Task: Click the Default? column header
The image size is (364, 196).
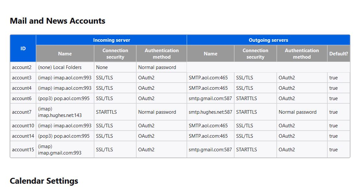Action: pos(338,54)
